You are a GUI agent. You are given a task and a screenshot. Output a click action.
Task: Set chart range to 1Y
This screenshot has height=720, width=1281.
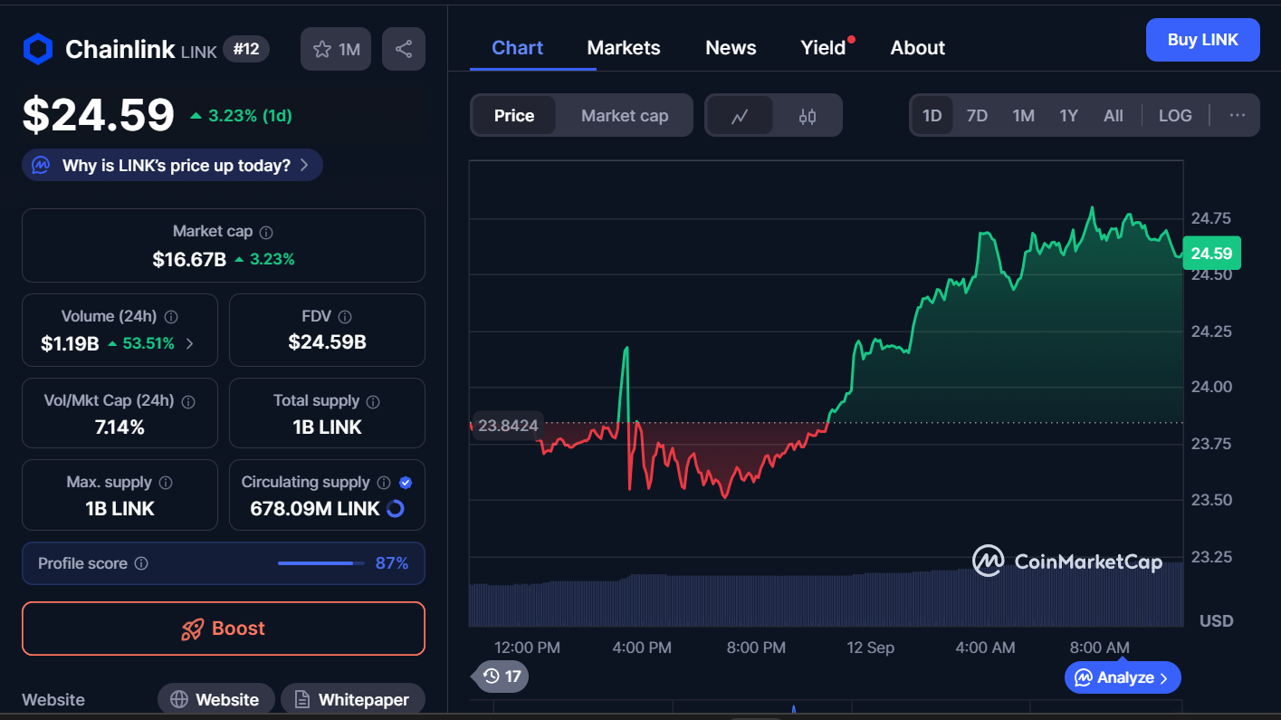coord(1069,116)
